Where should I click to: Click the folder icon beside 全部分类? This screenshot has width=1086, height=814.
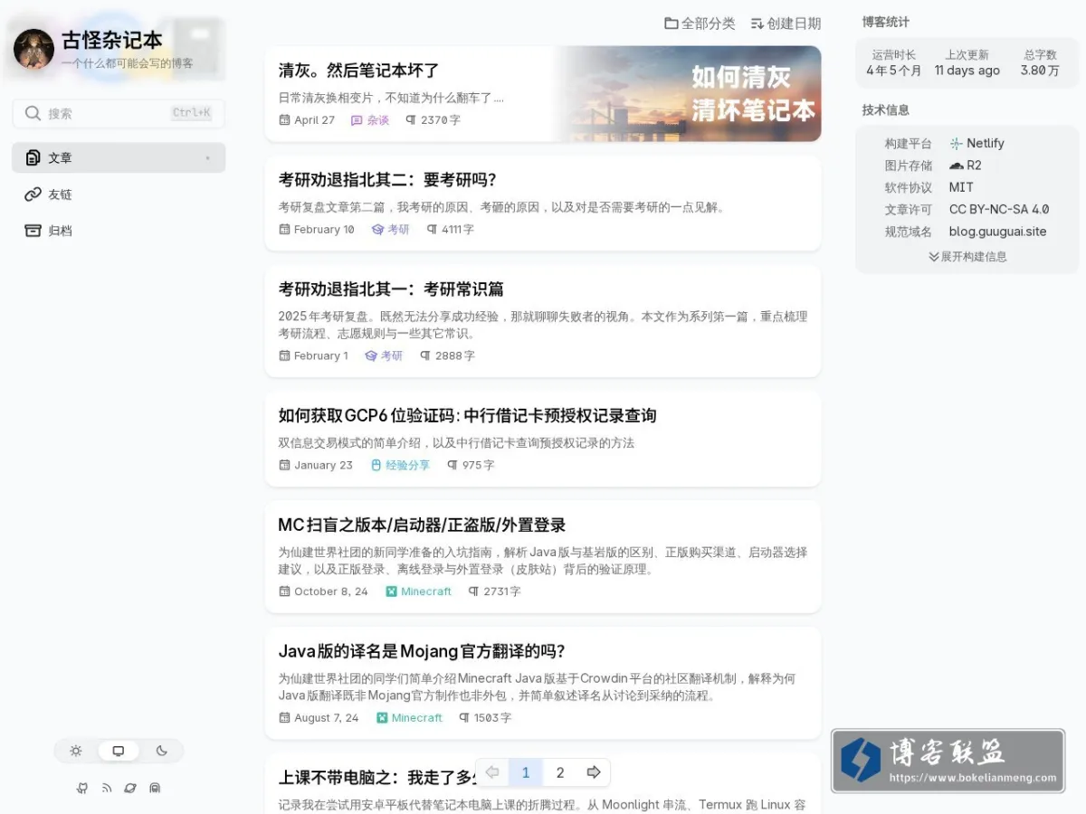point(672,24)
